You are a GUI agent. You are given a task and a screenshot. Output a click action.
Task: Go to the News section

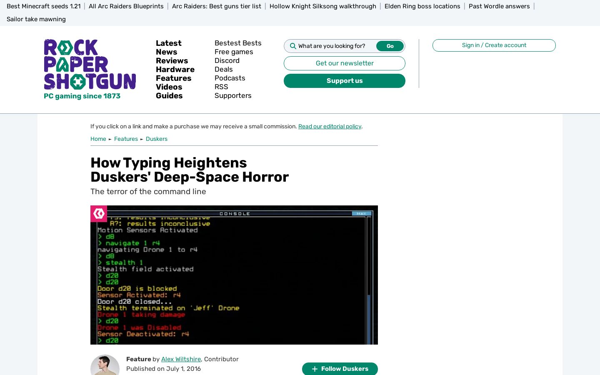tap(167, 52)
